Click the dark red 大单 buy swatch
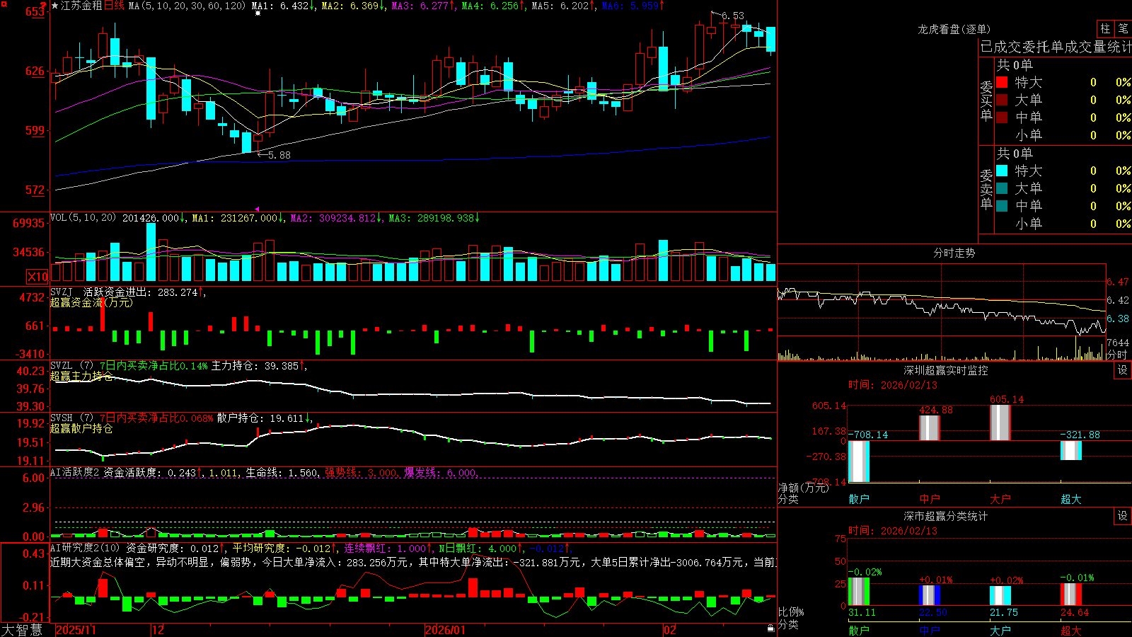This screenshot has height=637, width=1132. pos(1002,100)
